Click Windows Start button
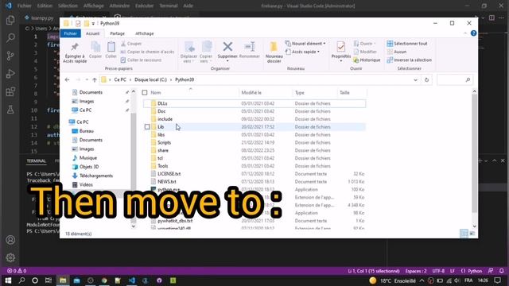Screen dimensions: 509x286 pos(8,280)
